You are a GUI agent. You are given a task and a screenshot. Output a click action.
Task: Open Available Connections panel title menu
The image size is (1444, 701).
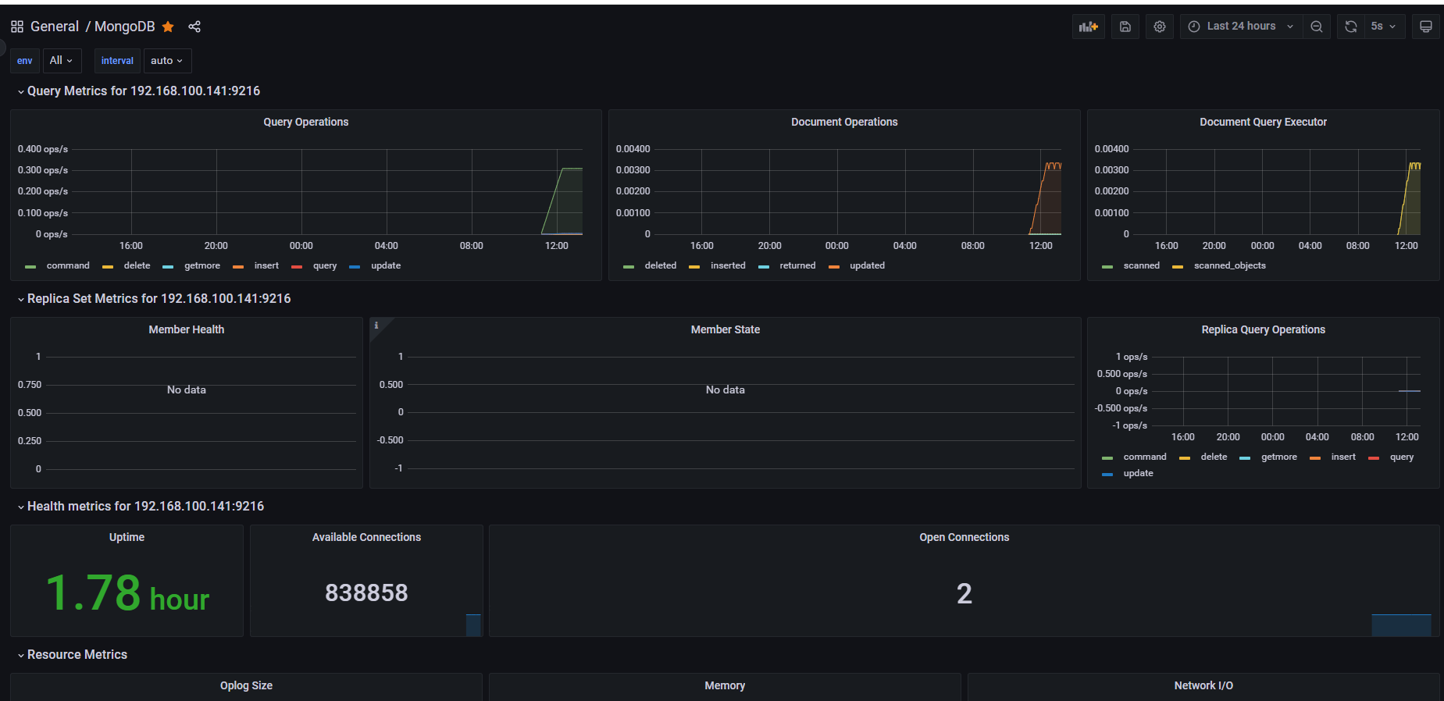pyautogui.click(x=366, y=537)
